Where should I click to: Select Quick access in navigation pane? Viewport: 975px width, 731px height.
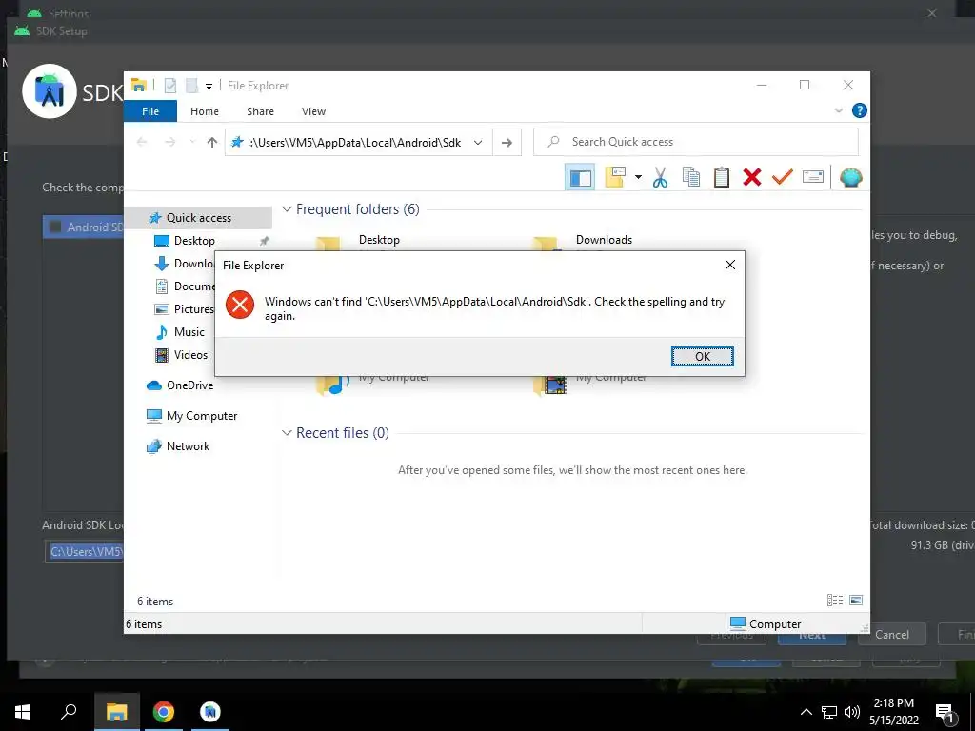tap(198, 218)
